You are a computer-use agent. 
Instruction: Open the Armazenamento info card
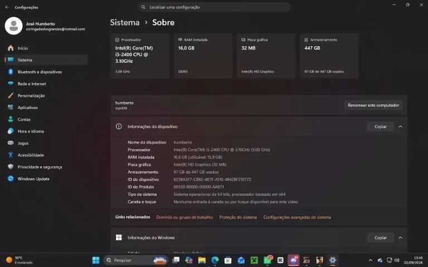(x=329, y=56)
